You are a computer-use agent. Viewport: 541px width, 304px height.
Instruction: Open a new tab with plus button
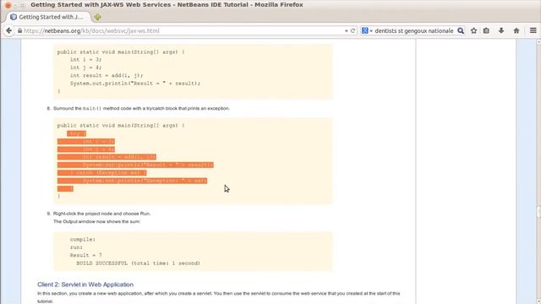[98, 17]
